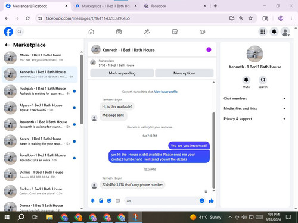Open the Windows notification center
Image resolution: width=298 pixels, height=223 pixels.
tap(288, 218)
